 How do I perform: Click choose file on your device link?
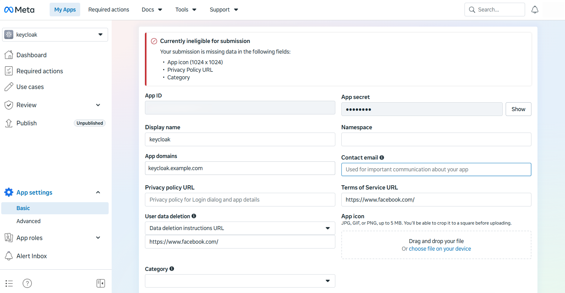[x=440, y=249]
